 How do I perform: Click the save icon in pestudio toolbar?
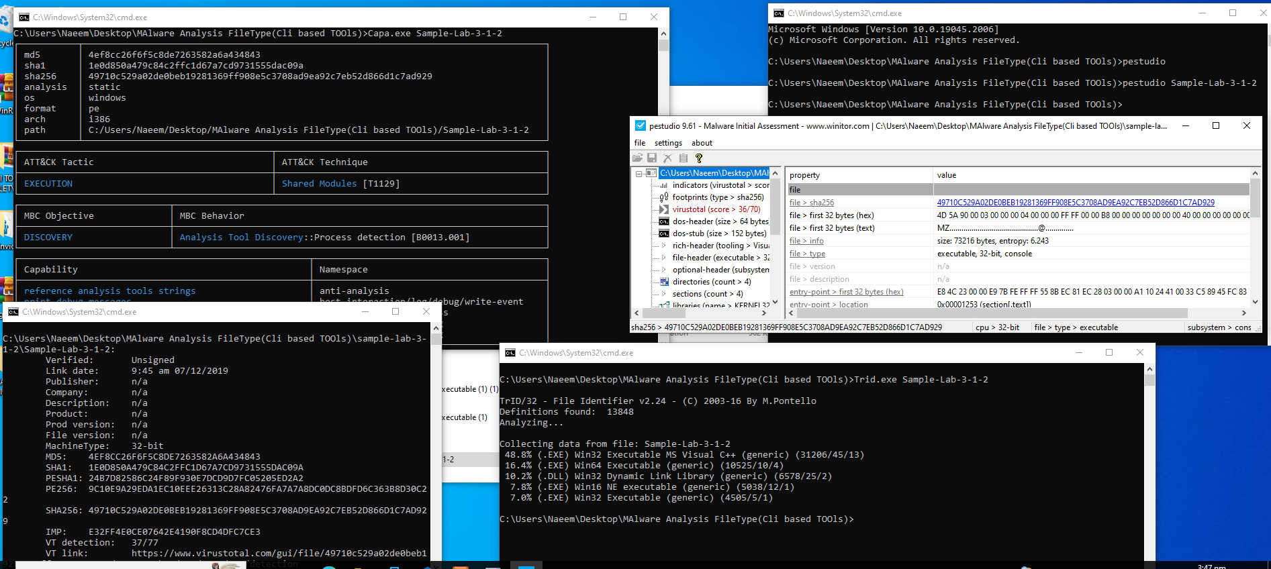click(x=652, y=158)
